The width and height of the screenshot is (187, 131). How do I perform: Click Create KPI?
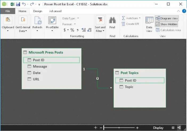[x=130, y=24]
